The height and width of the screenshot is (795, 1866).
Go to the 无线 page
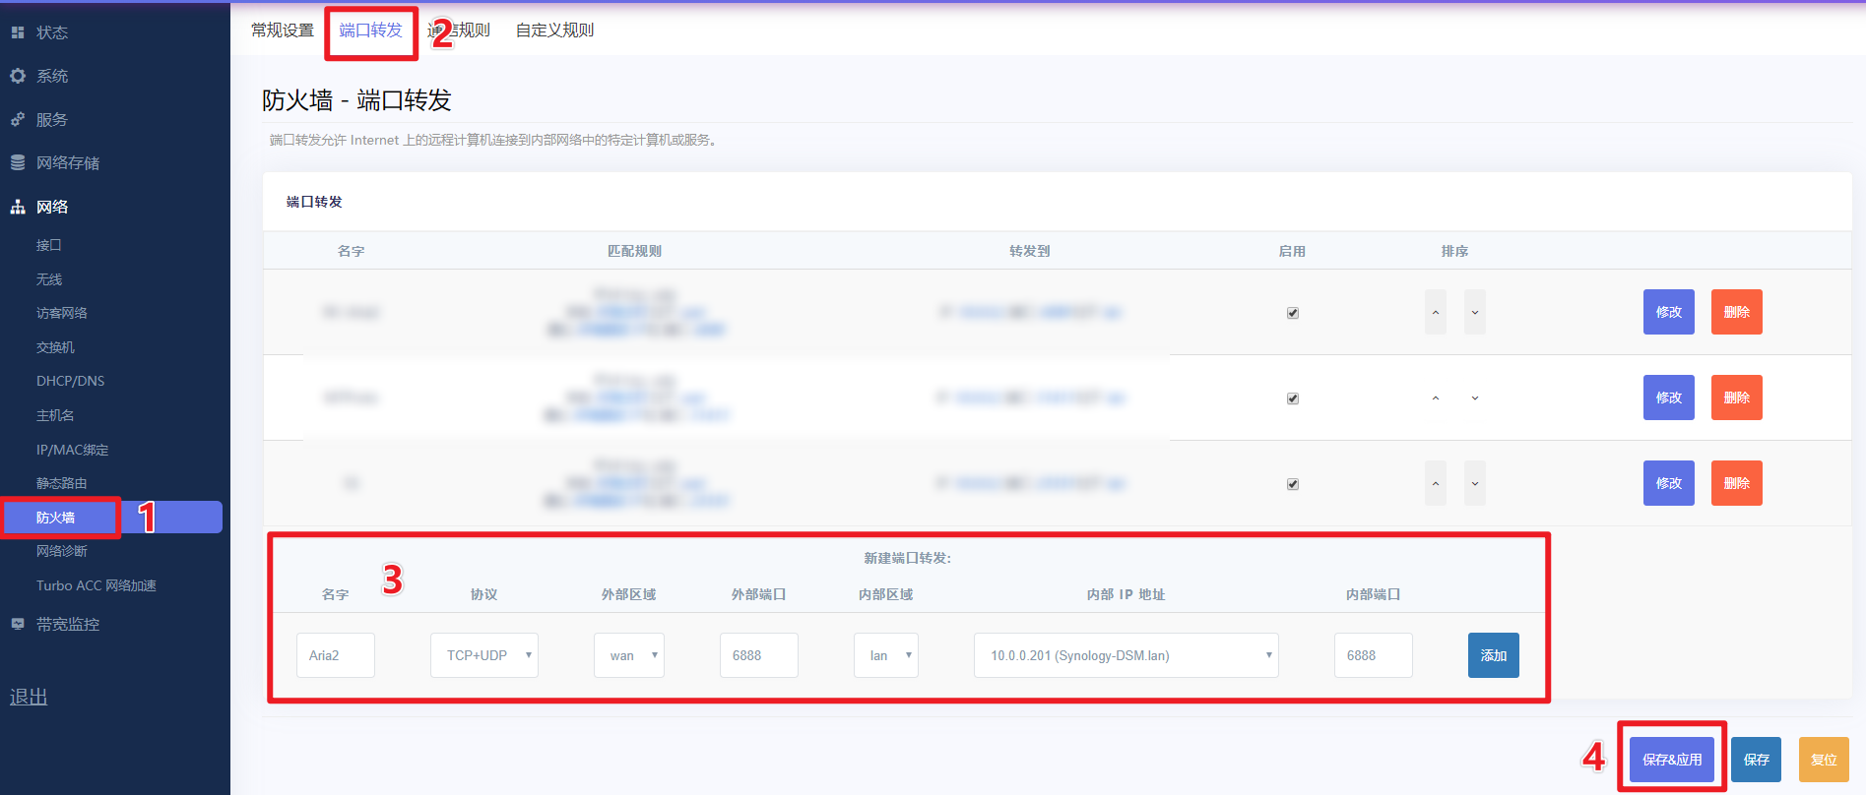[x=49, y=279]
